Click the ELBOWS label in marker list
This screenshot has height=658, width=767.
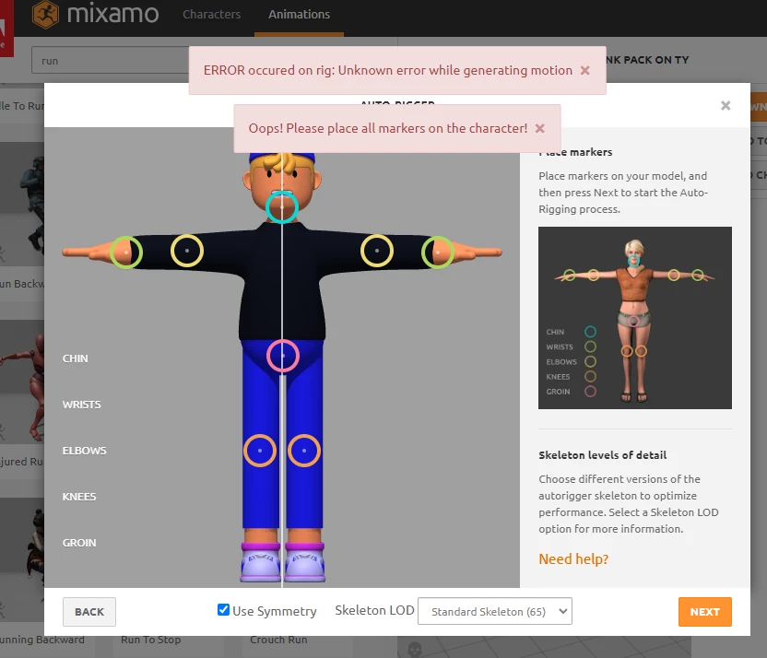(84, 451)
